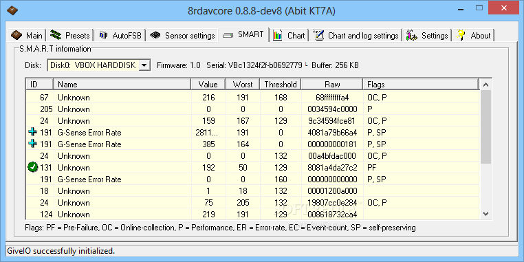Sort by the Flags column header
This screenshot has height=262, width=524.
pos(421,84)
